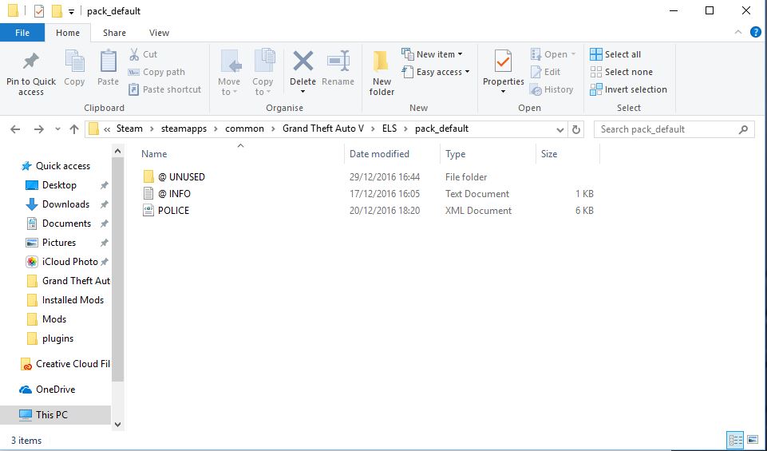The height and width of the screenshot is (451, 767).
Task: Open the plugins folder shortcut
Action: point(57,338)
